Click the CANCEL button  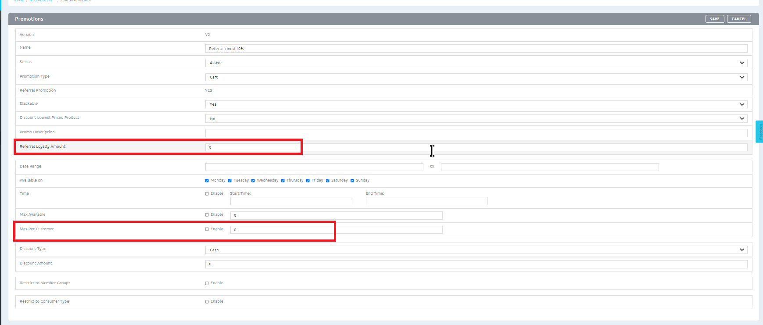pyautogui.click(x=738, y=19)
